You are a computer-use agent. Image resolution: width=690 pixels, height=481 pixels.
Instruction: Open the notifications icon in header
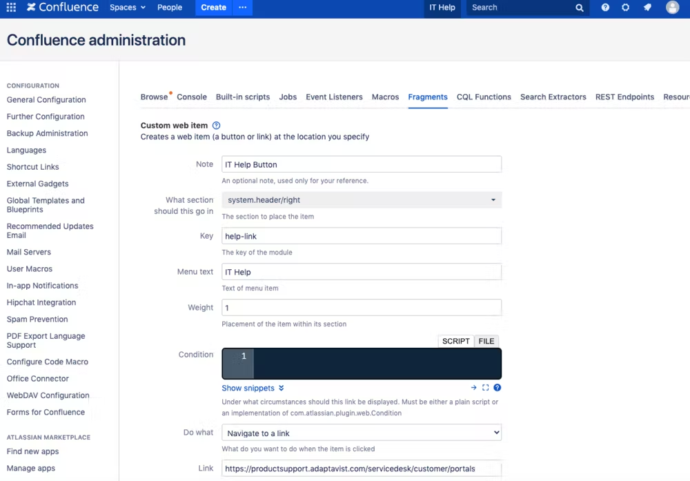point(647,8)
